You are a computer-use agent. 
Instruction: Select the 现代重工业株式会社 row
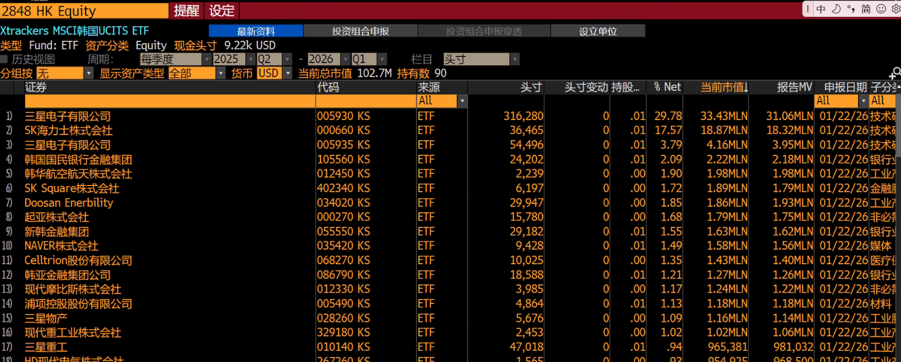[x=447, y=332]
